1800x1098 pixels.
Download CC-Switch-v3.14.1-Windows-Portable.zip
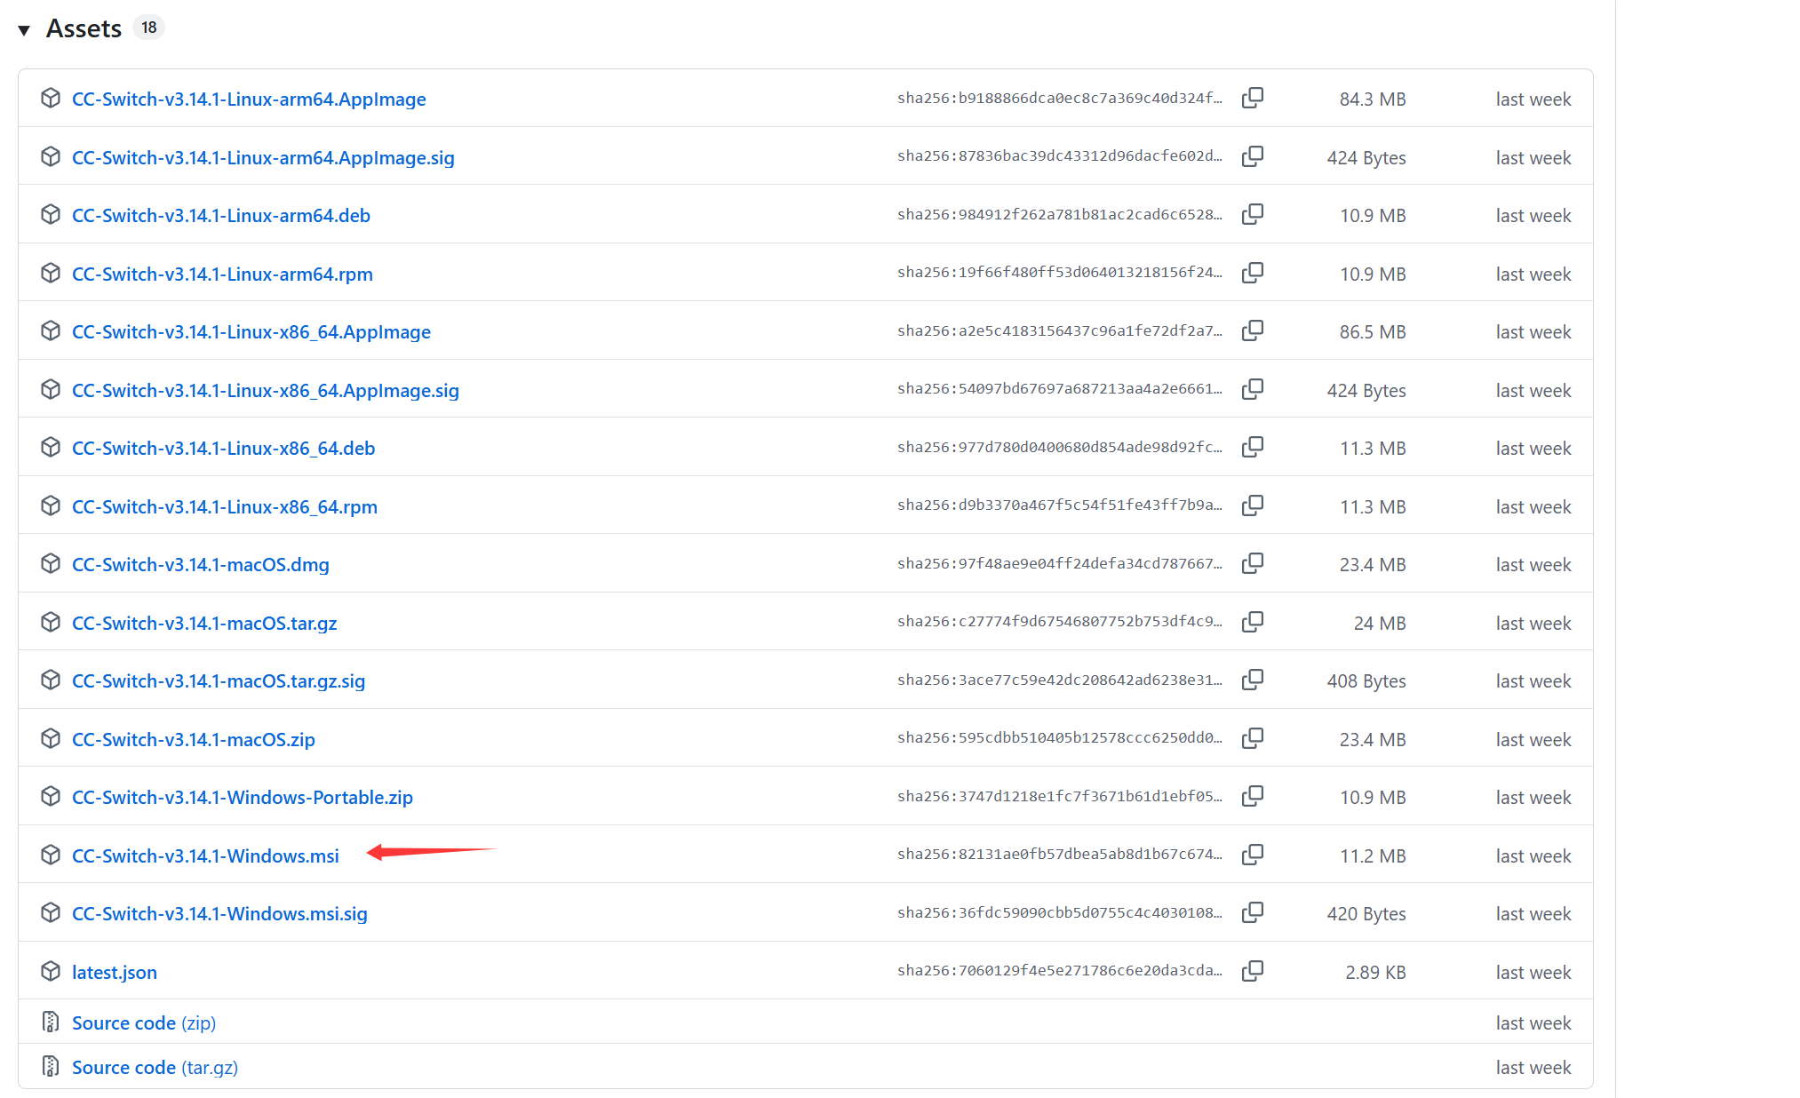[x=243, y=797]
